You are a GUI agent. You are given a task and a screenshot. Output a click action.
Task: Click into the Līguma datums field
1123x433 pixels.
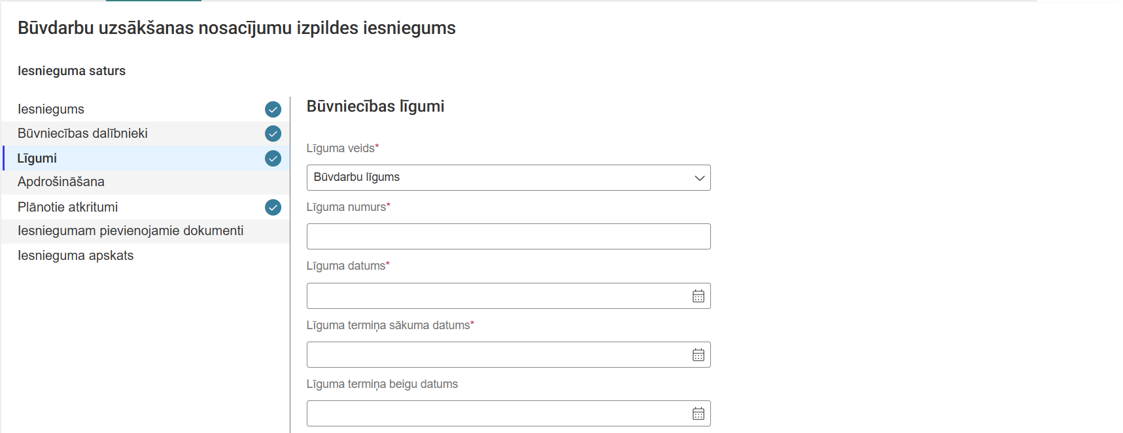[497, 296]
